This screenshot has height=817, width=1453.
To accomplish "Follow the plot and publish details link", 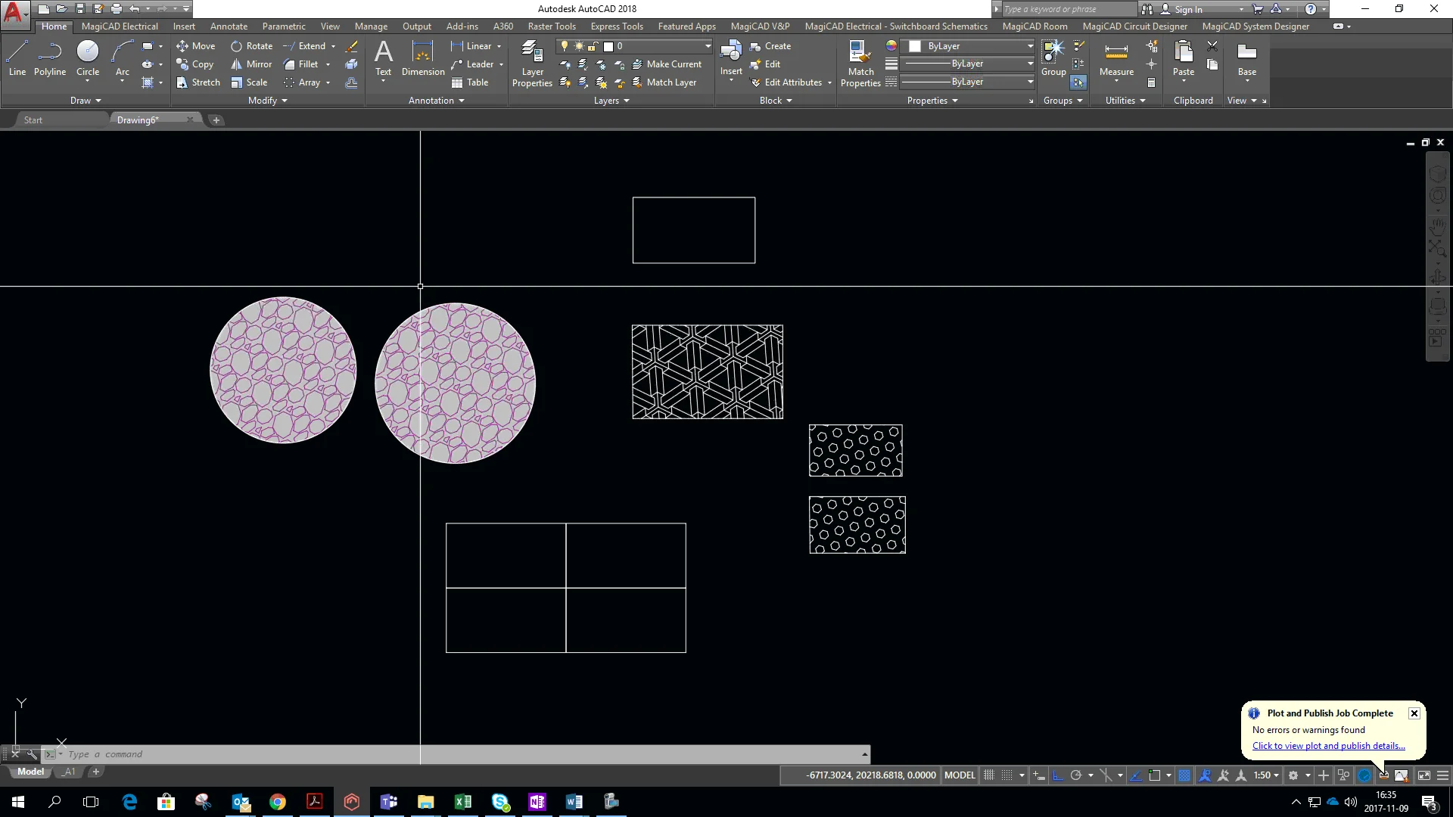I will 1328,746.
